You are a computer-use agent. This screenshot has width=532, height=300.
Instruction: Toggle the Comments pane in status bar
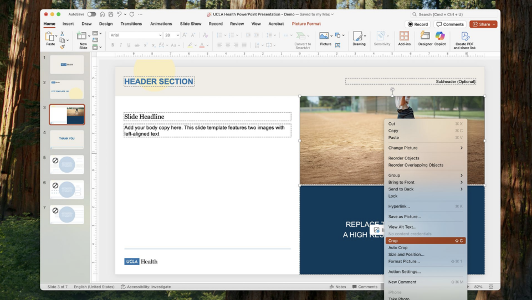pyautogui.click(x=365, y=287)
